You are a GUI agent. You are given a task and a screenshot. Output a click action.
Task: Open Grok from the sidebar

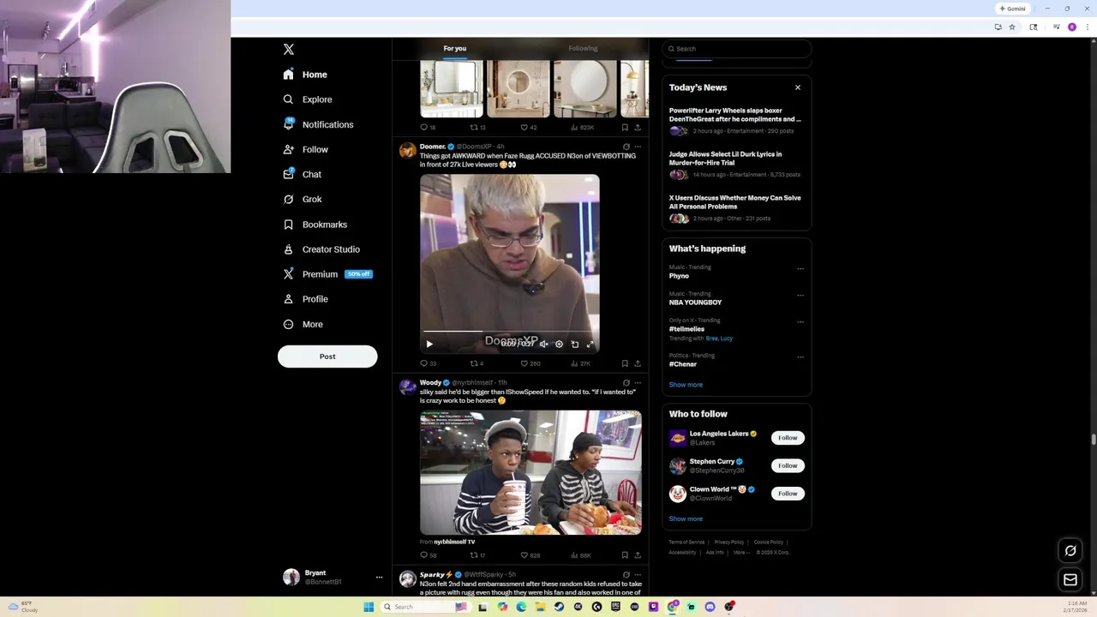[303, 199]
